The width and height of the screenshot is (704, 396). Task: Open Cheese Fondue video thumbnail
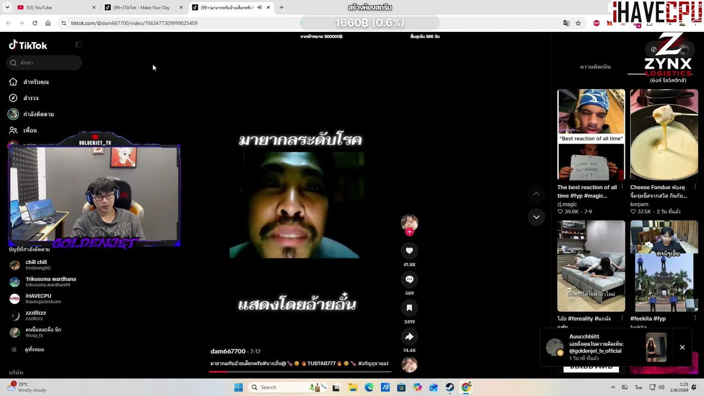[x=664, y=135]
